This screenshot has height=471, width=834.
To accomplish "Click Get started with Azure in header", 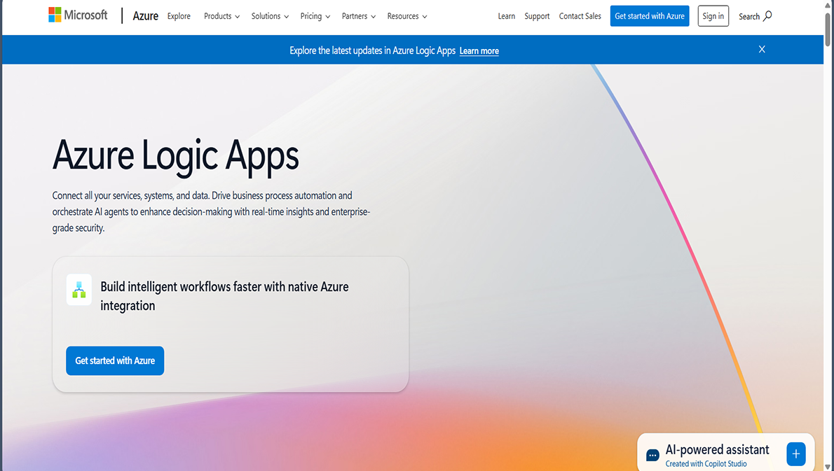I will click(650, 16).
